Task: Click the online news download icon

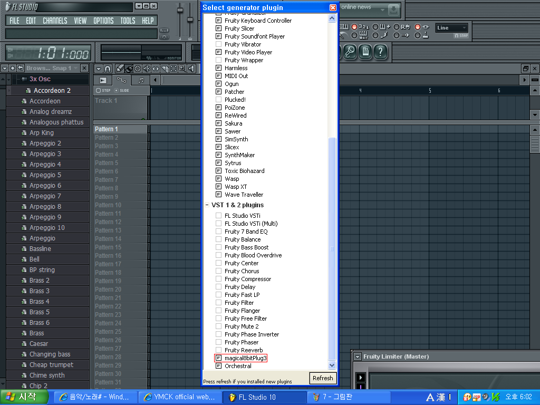Action: tap(393, 10)
